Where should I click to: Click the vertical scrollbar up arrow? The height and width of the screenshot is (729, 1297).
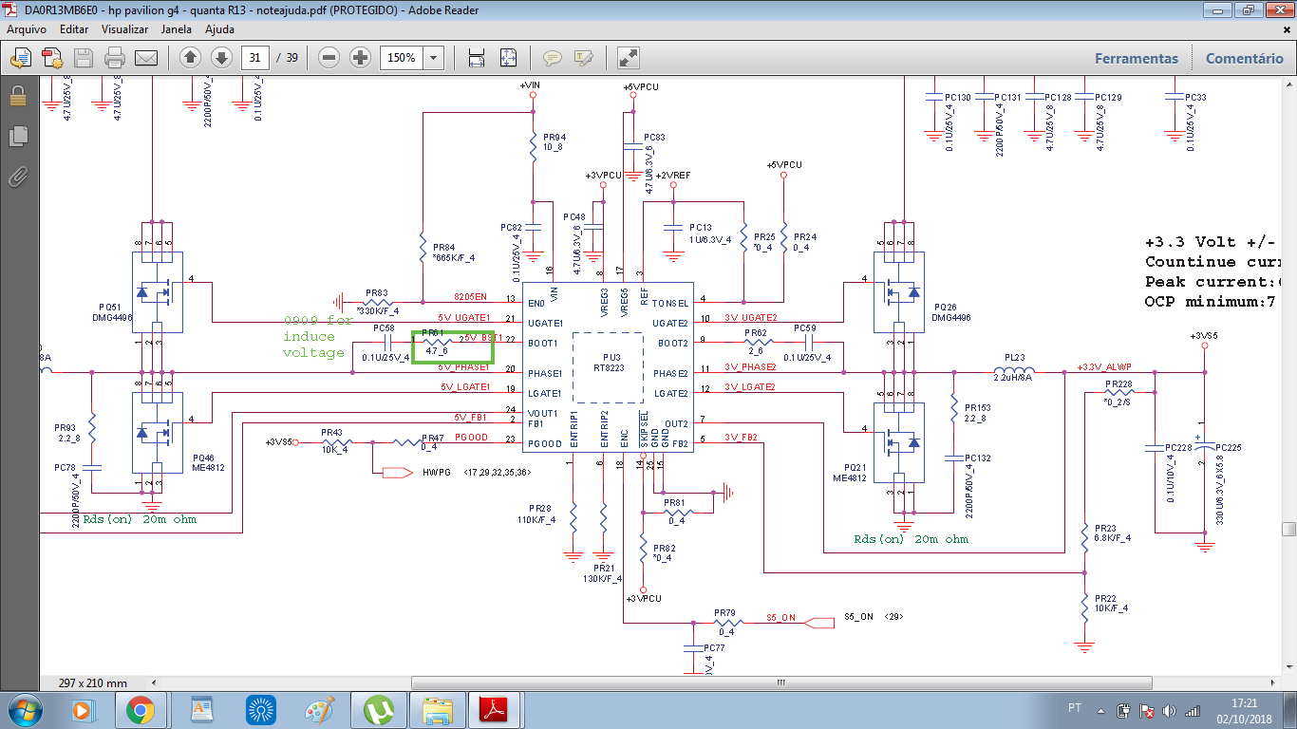1288,85
